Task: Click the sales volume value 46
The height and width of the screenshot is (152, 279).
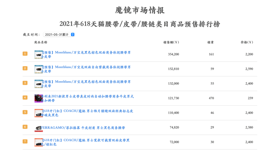Action: click(x=212, y=113)
